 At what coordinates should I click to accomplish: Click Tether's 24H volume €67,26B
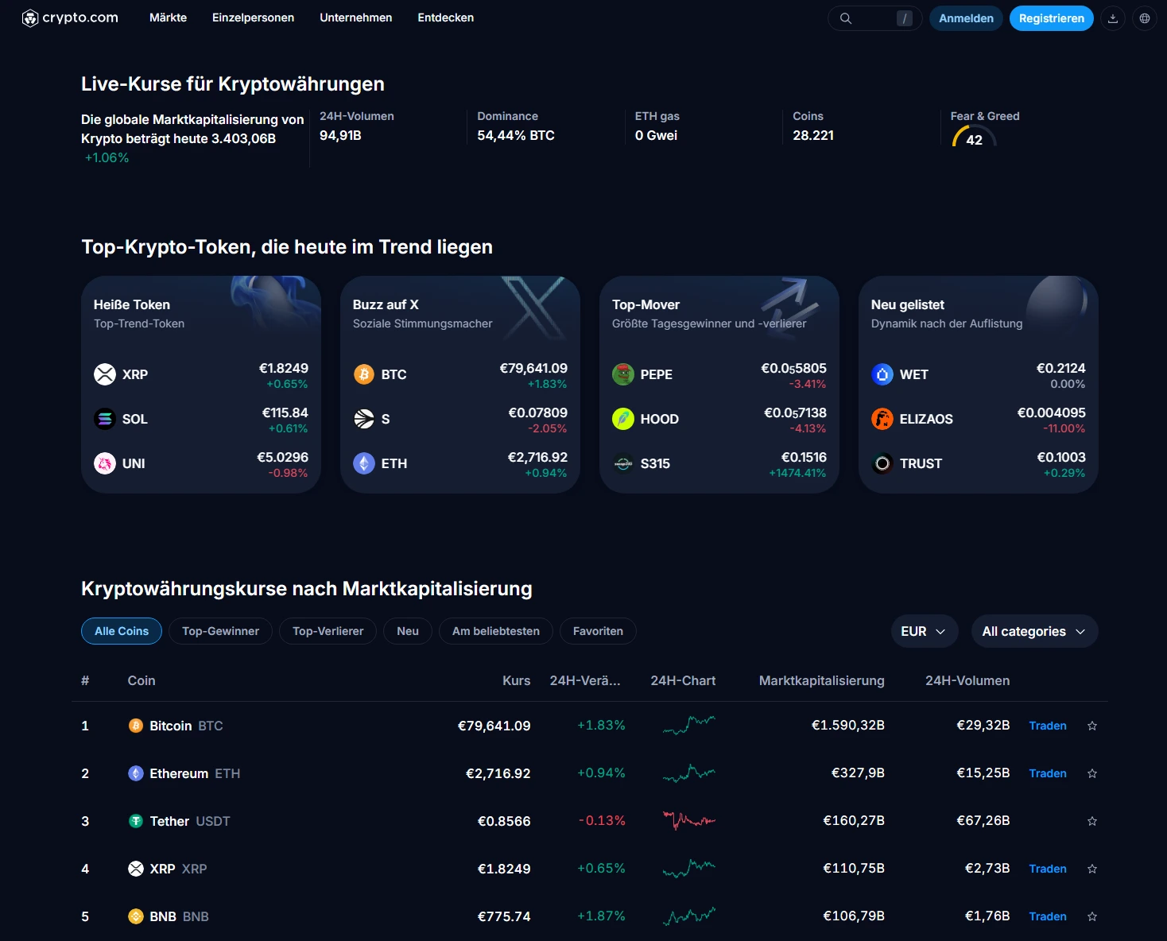pos(983,821)
